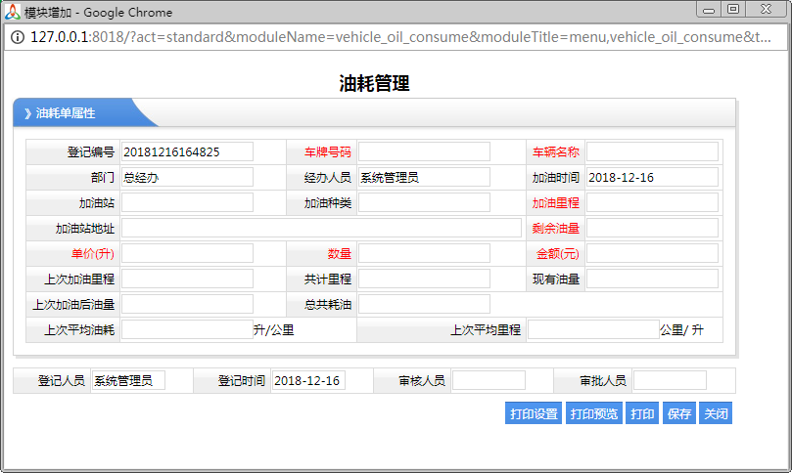The height and width of the screenshot is (473, 792).
Task: Select the 金额(元) amount field
Action: [x=652, y=253]
